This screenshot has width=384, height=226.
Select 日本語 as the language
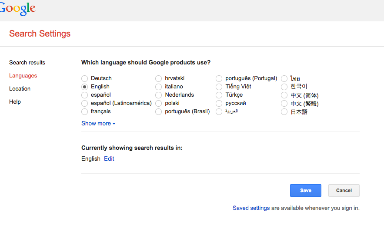(x=284, y=112)
